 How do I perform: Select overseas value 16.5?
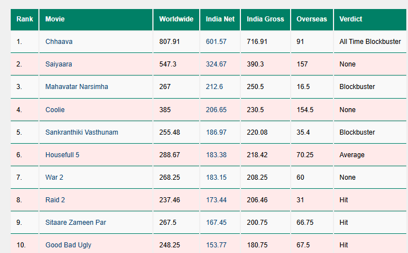point(303,87)
